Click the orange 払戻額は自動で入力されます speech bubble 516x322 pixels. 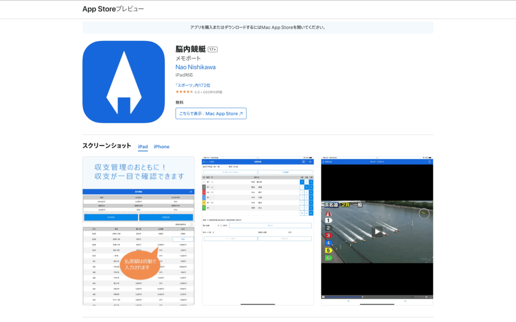[x=140, y=264]
